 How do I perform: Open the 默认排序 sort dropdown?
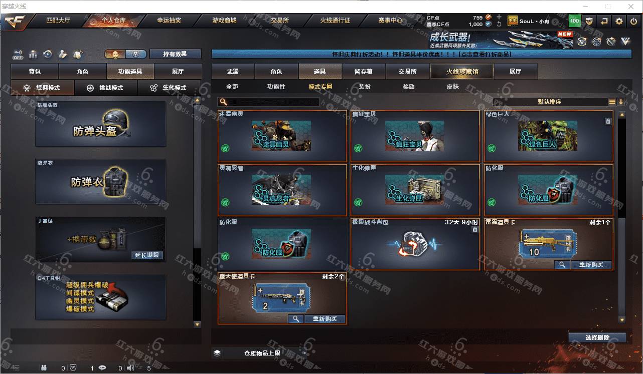[550, 102]
